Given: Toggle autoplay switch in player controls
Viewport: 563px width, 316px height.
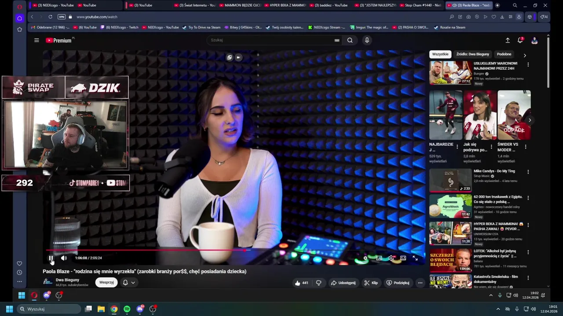Looking at the screenshot, I should click(x=364, y=258).
